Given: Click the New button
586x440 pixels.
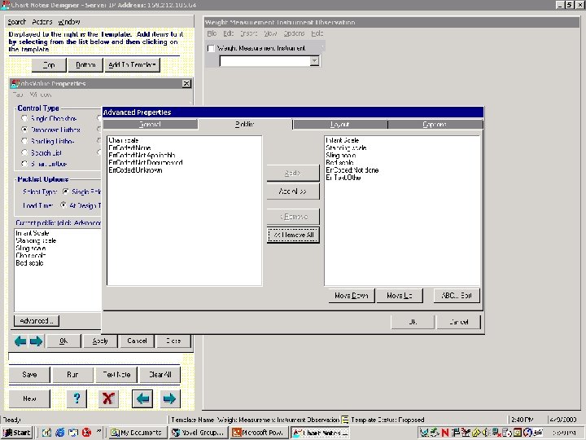Looking at the screenshot, I should pyautogui.click(x=29, y=398).
